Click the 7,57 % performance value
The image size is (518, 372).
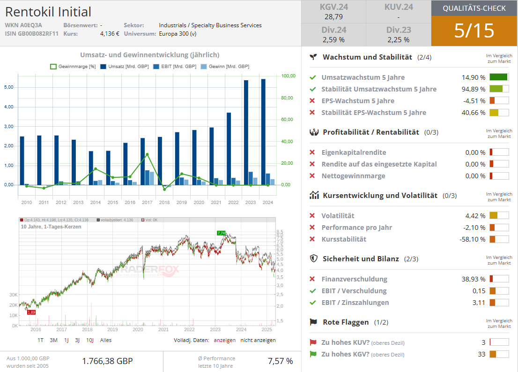280,361
